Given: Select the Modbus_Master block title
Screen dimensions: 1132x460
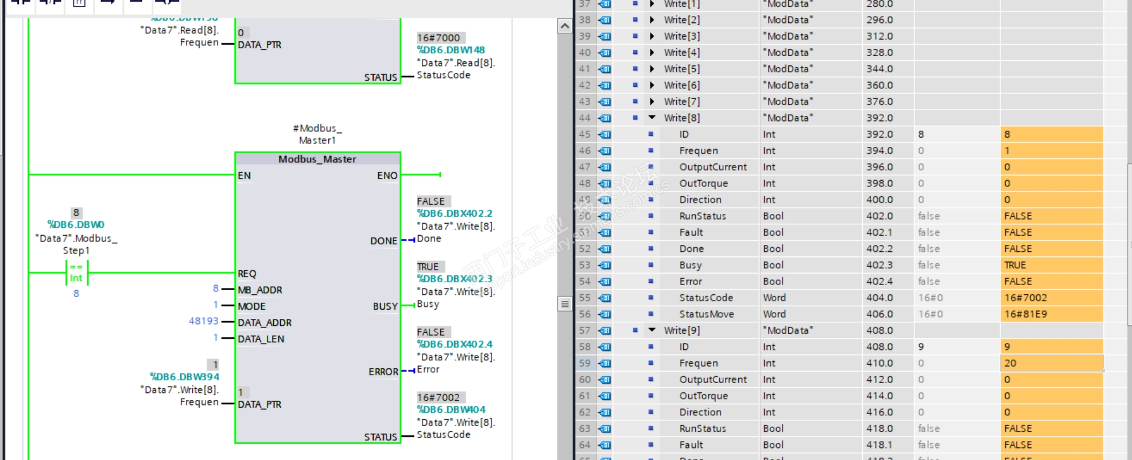Looking at the screenshot, I should click(317, 159).
